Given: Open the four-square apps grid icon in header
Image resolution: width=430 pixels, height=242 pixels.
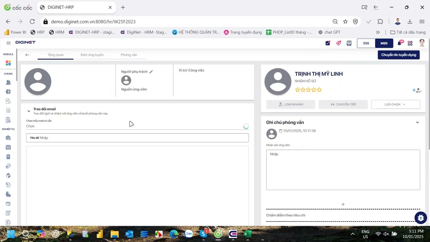Looking at the screenshot, I should point(410,43).
